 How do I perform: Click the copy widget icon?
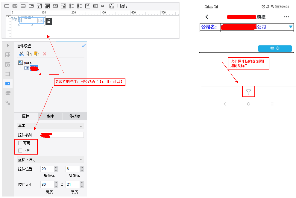[29, 54]
